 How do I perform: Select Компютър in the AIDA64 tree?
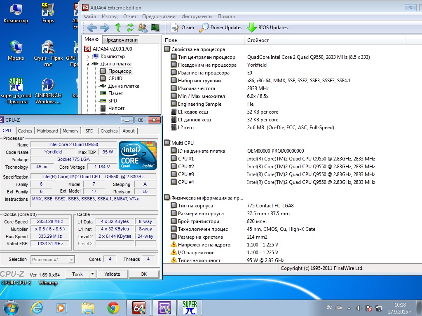click(x=113, y=56)
